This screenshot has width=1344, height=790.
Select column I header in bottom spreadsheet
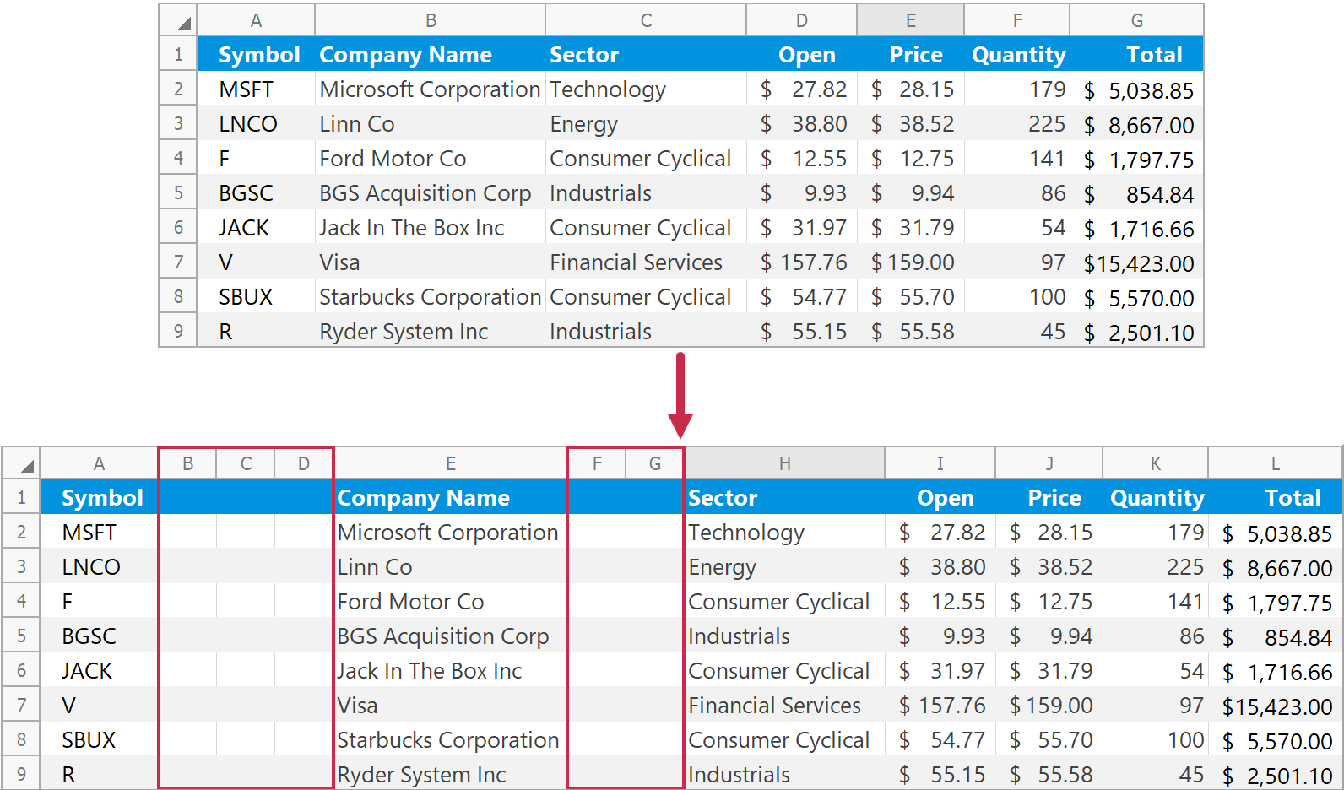click(x=940, y=463)
